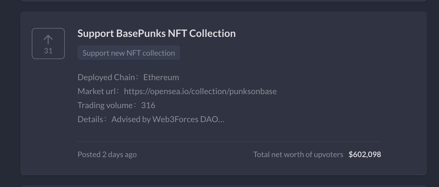Click the upvote count 31

[48, 51]
